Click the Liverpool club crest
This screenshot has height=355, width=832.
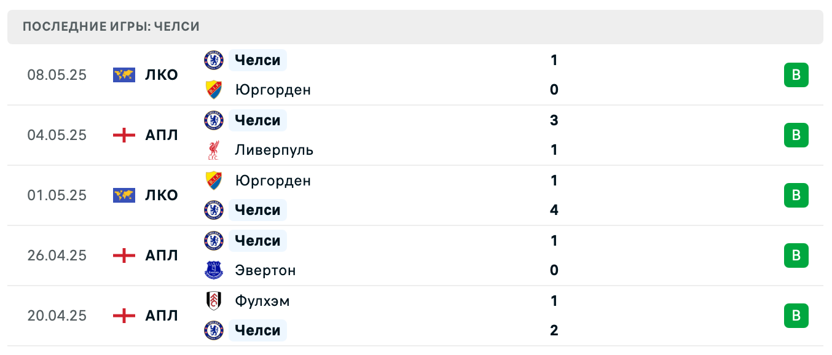213,149
